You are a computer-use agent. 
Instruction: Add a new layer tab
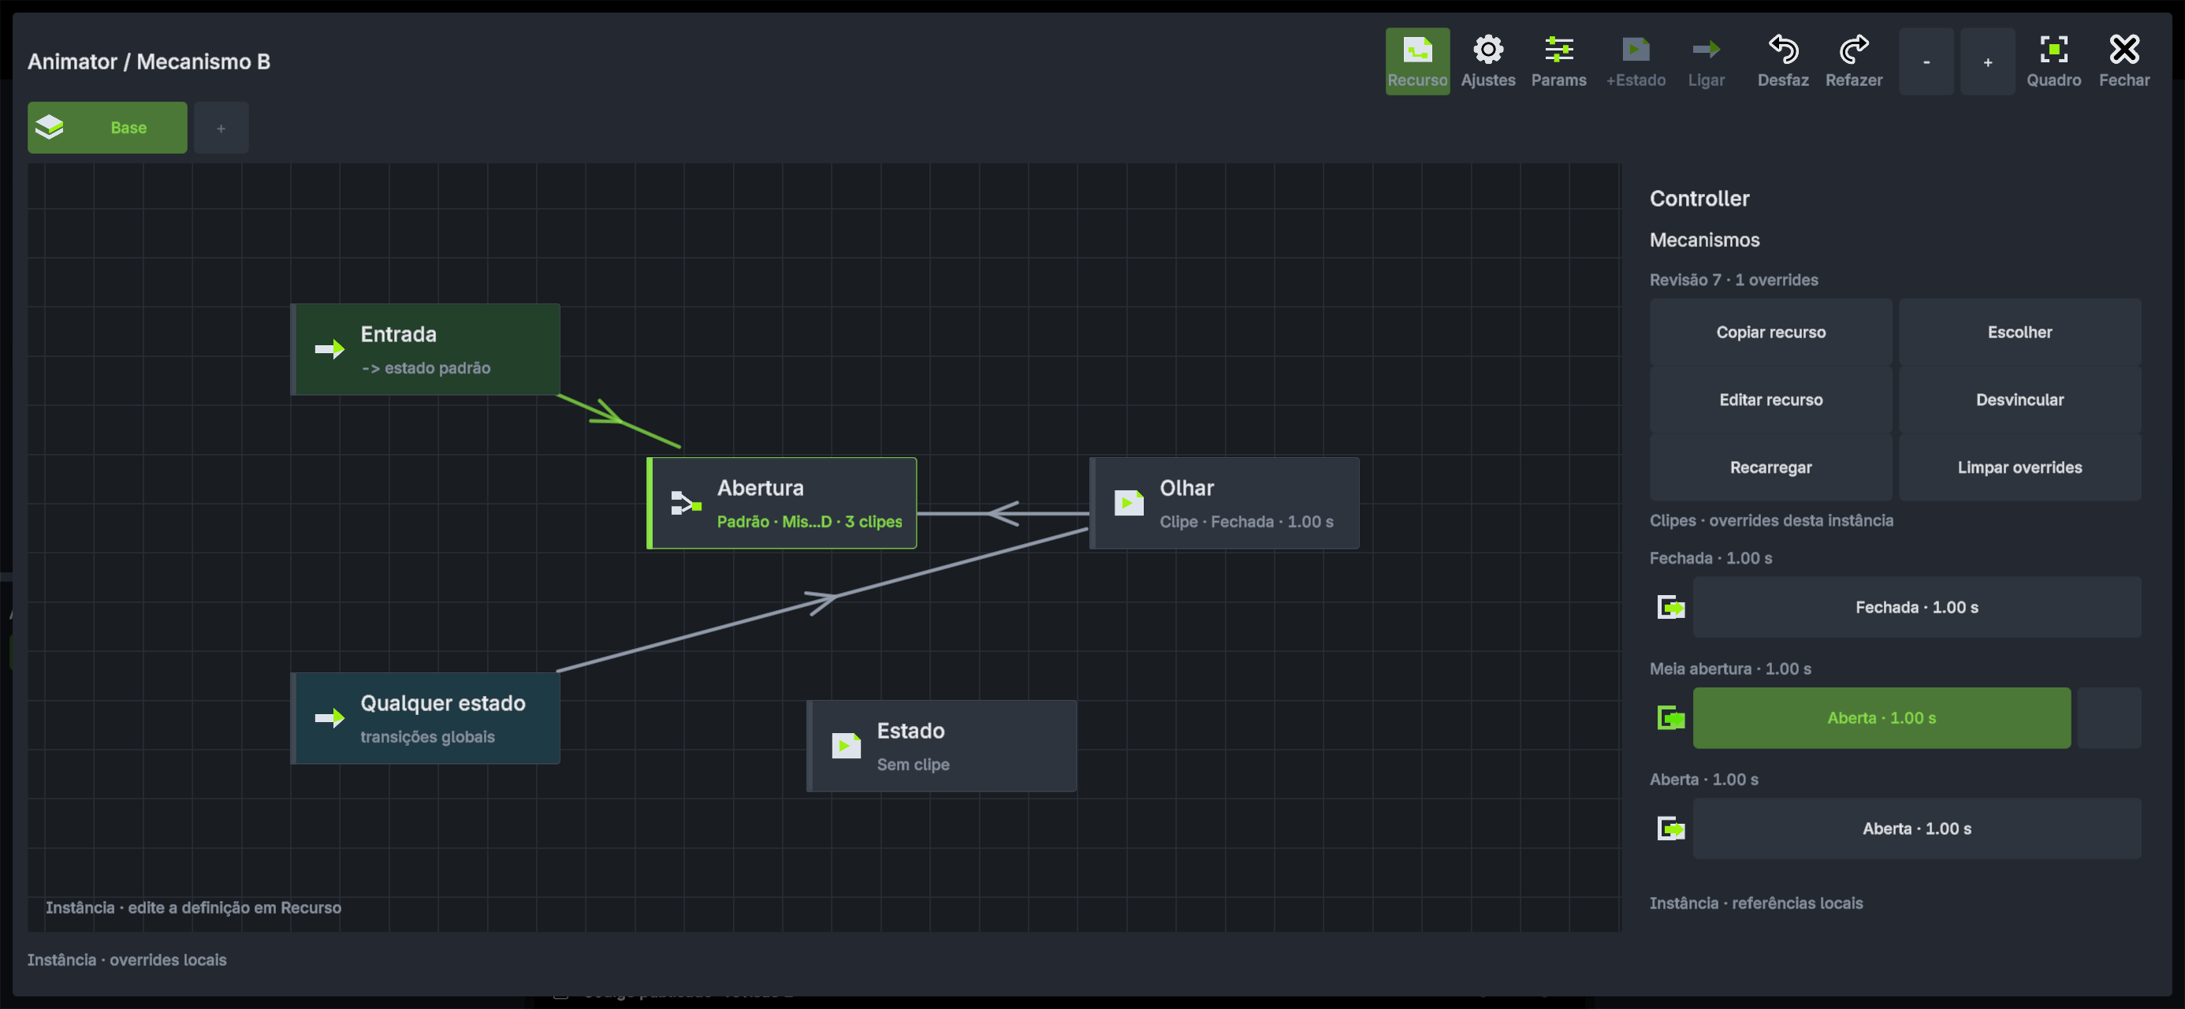click(221, 127)
